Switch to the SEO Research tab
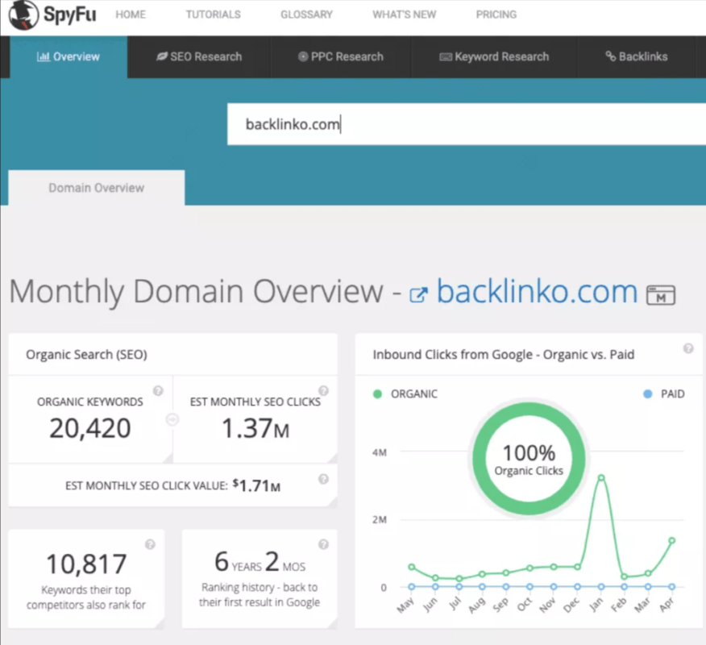The width and height of the screenshot is (706, 645). pyautogui.click(x=199, y=56)
